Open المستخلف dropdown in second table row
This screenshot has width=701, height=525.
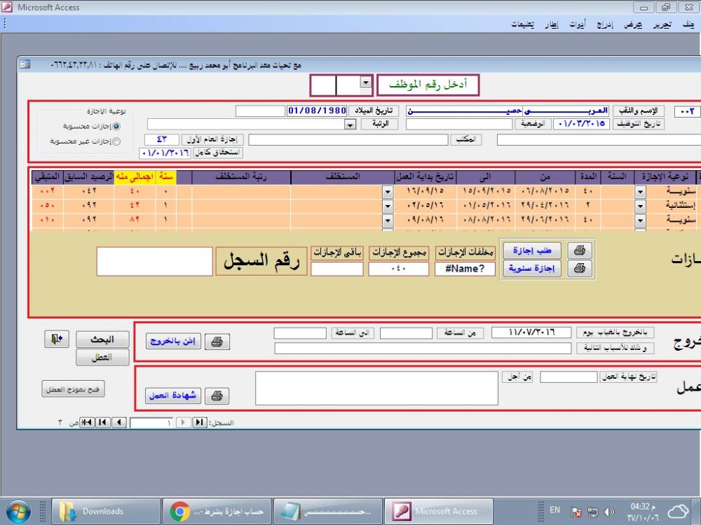click(x=387, y=205)
